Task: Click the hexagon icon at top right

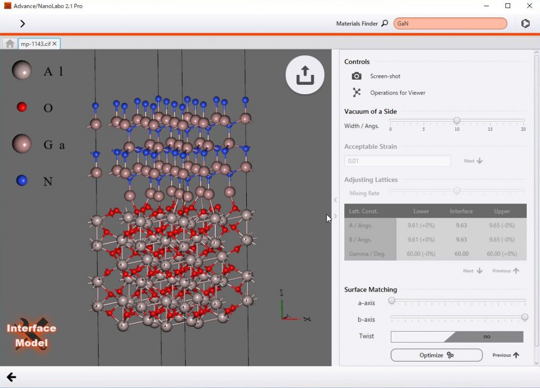Action: (x=525, y=24)
